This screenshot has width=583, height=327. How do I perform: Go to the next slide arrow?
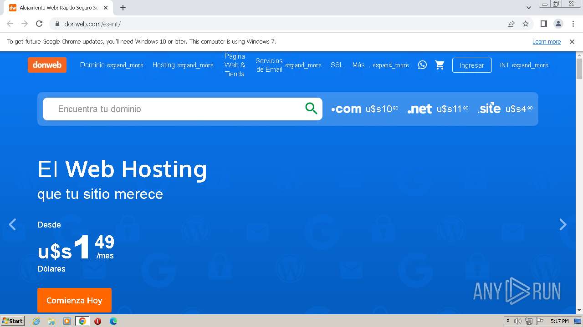563,224
